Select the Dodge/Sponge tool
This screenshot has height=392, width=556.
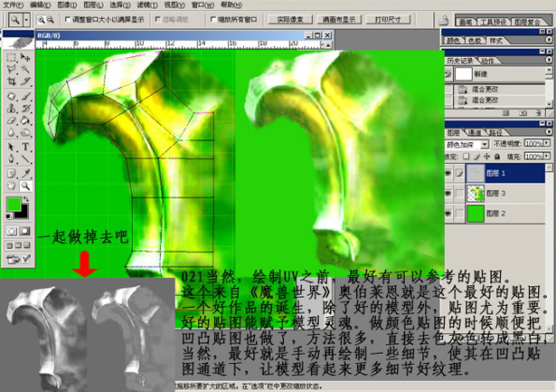pos(25,132)
